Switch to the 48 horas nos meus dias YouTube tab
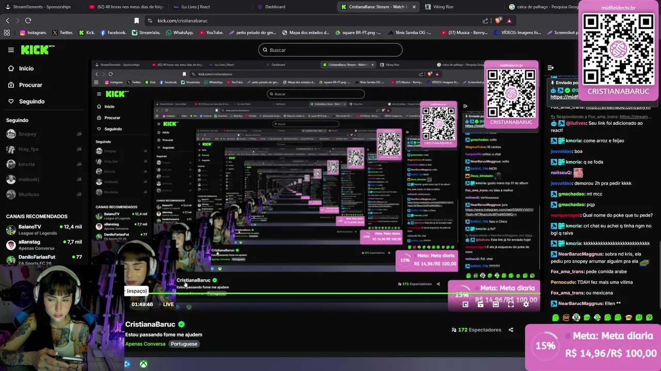Viewport: 661px width, 371px height. point(127,7)
